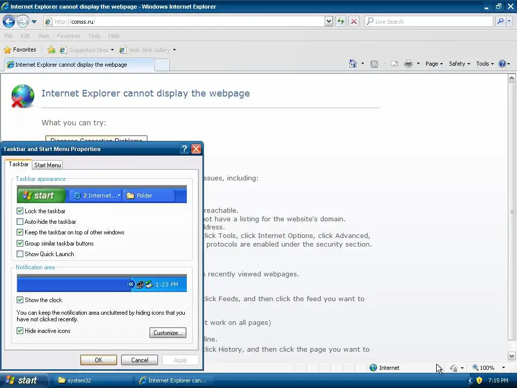Open the recent pages arrow beside Forward
This screenshot has width=517, height=388.
34,22
